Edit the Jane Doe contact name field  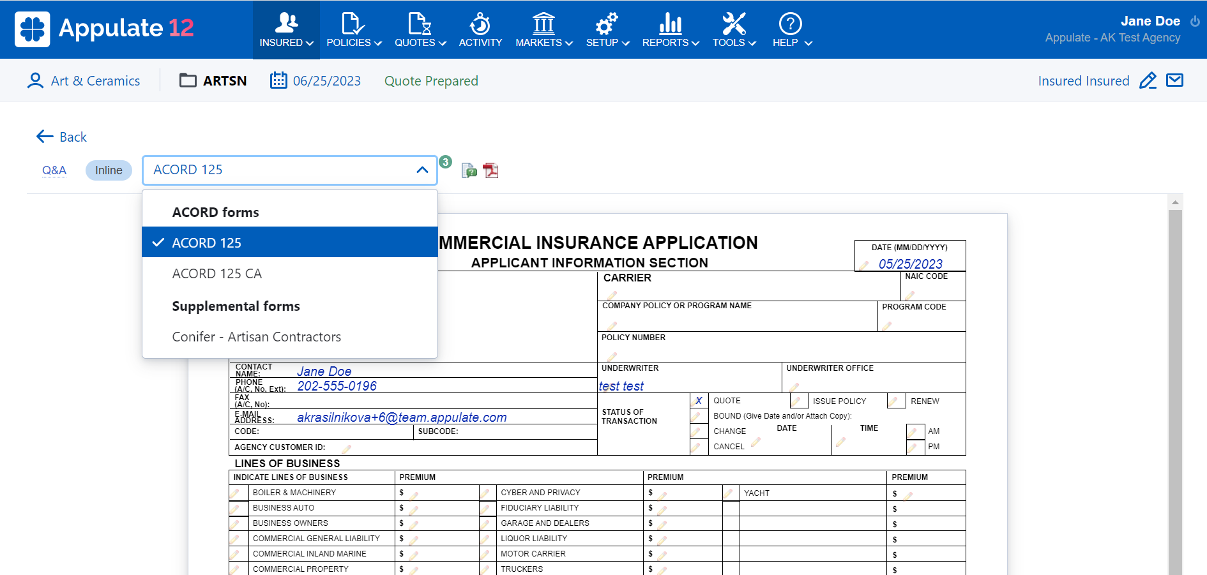324,371
